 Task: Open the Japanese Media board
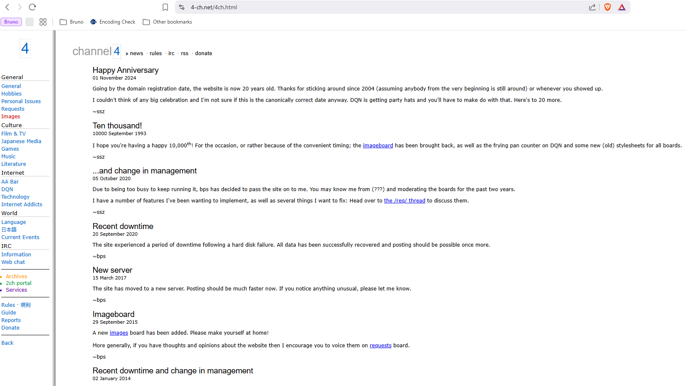click(x=21, y=141)
